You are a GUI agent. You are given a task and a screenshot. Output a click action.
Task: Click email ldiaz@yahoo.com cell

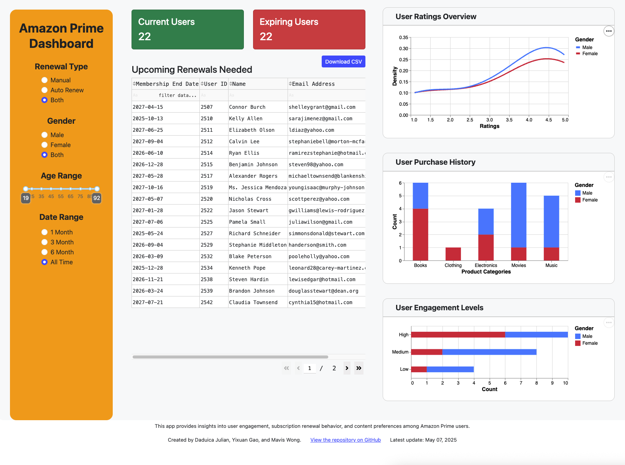[x=326, y=130]
